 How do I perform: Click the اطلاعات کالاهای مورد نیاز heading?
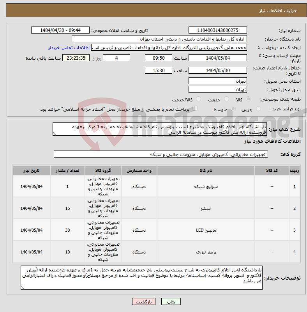pos(272,141)
